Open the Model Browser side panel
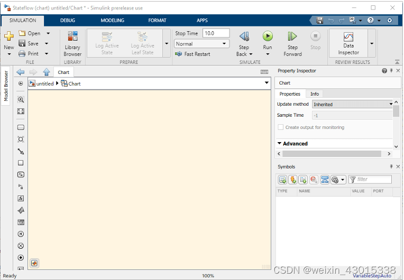404x280 pixels. click(6, 86)
